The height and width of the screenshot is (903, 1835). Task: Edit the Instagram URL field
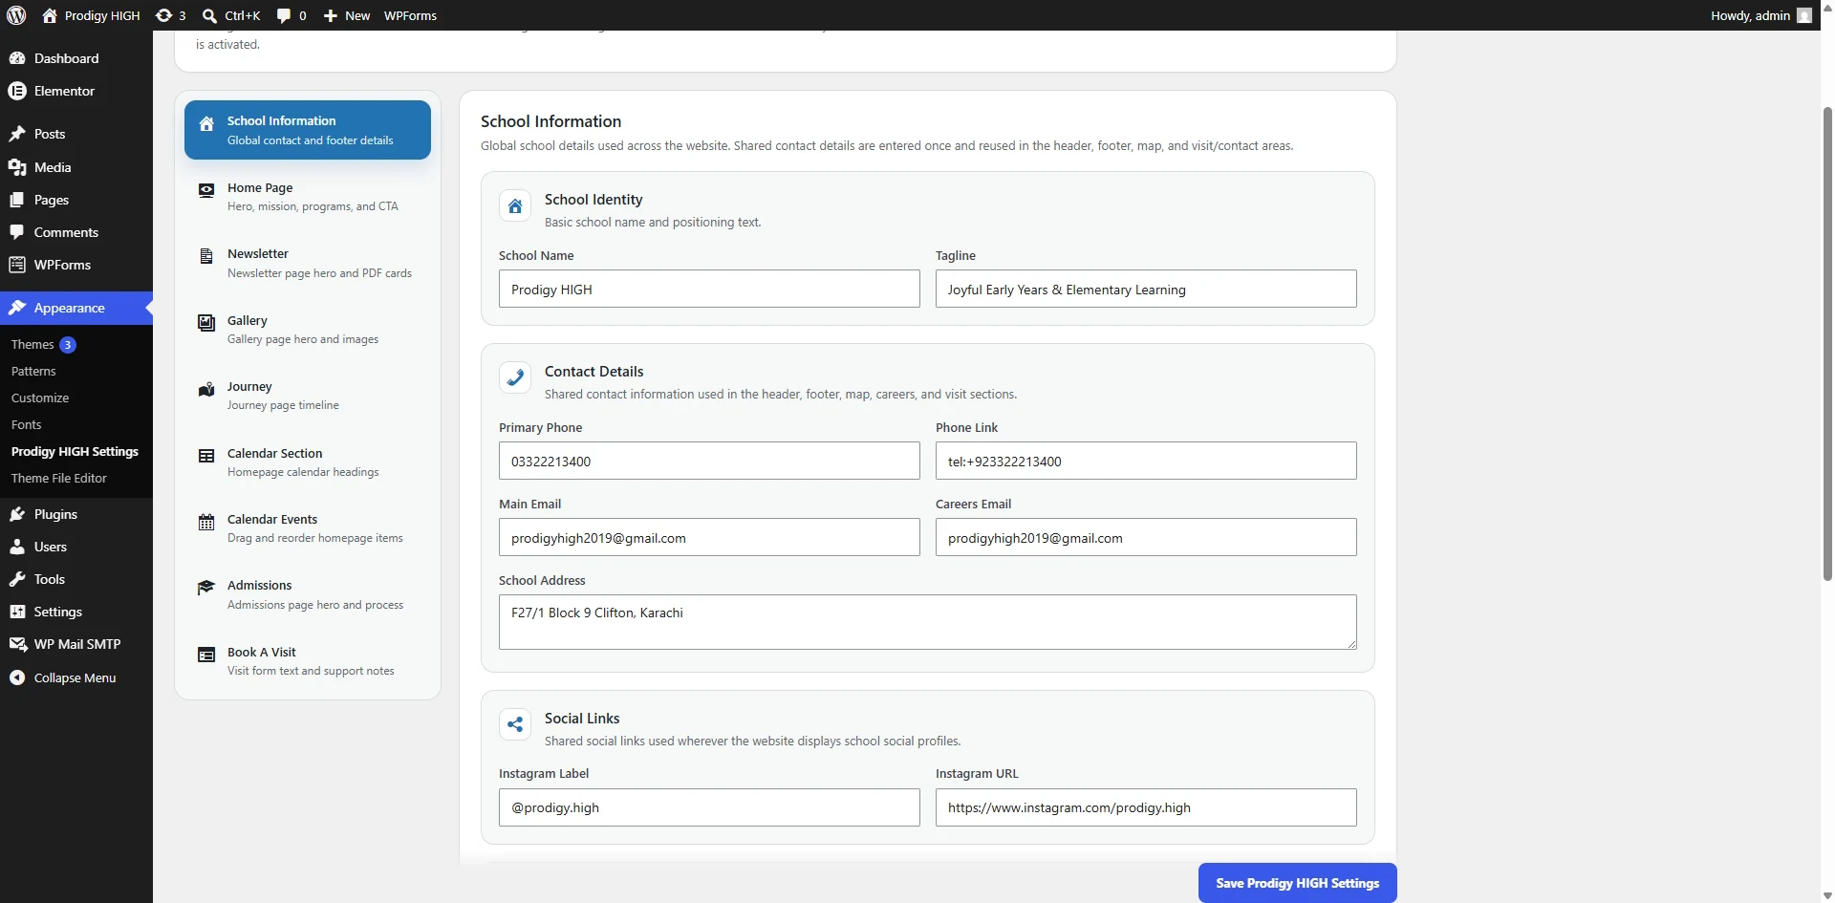click(1146, 807)
